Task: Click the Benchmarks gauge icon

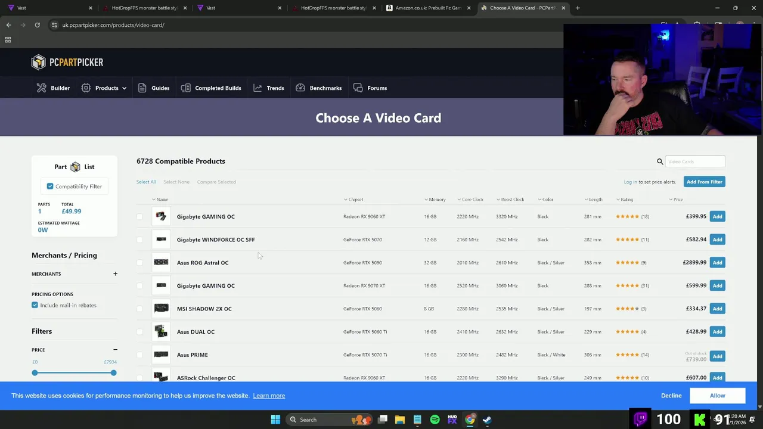Action: coord(300,88)
